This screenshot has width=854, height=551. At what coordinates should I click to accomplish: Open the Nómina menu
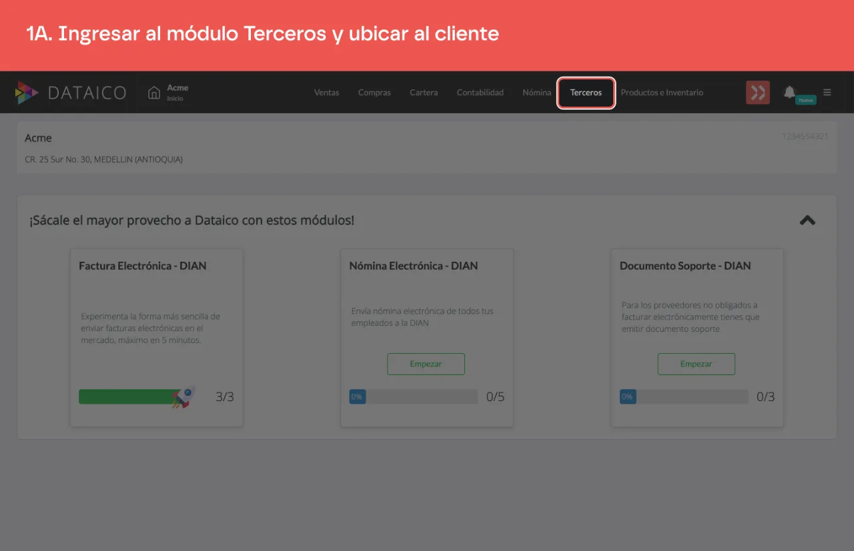[x=537, y=93]
